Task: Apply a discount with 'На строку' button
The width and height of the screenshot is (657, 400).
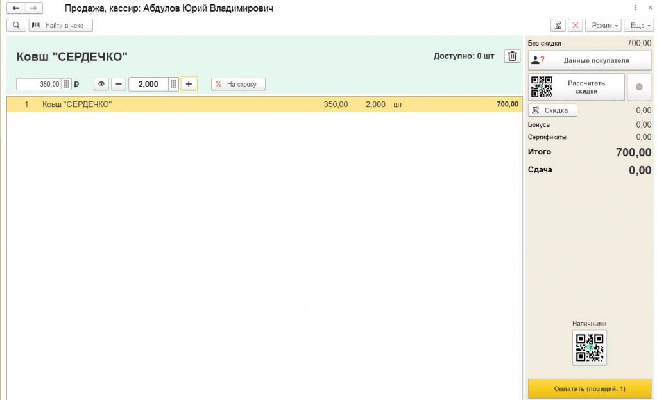Action: (x=238, y=84)
